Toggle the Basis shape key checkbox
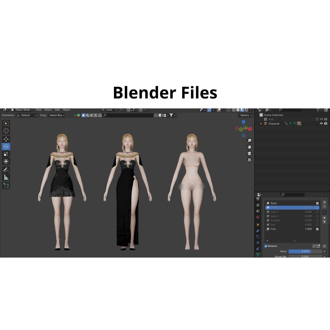 pyautogui.click(x=317, y=203)
